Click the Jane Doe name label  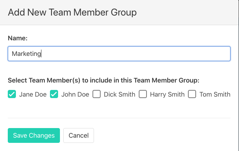pos(33,94)
